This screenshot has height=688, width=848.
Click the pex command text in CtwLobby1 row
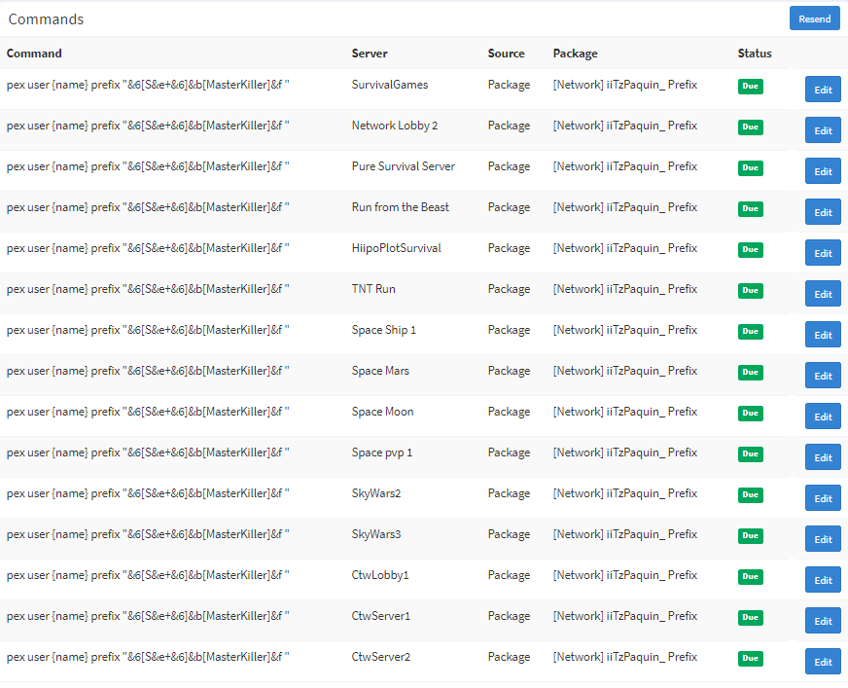click(148, 575)
